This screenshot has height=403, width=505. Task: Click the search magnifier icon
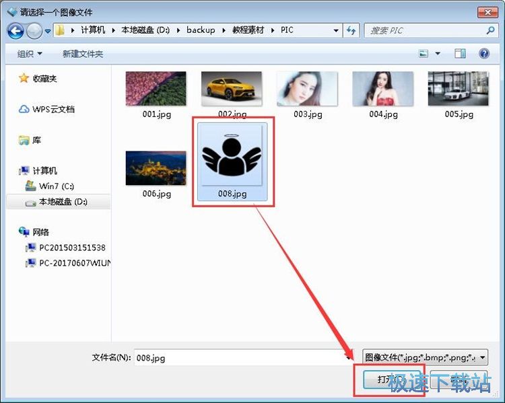[x=490, y=30]
